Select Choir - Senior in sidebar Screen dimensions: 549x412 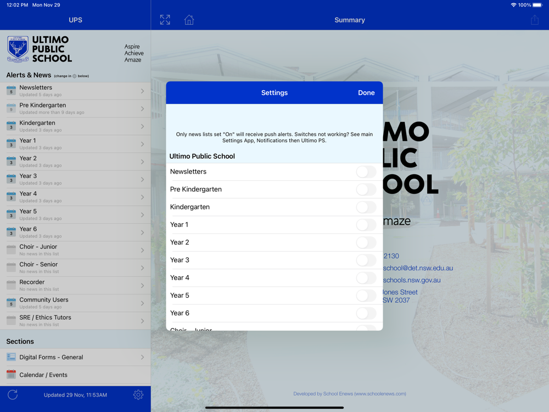click(x=75, y=268)
